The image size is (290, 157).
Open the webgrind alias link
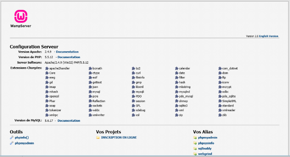[205, 154]
